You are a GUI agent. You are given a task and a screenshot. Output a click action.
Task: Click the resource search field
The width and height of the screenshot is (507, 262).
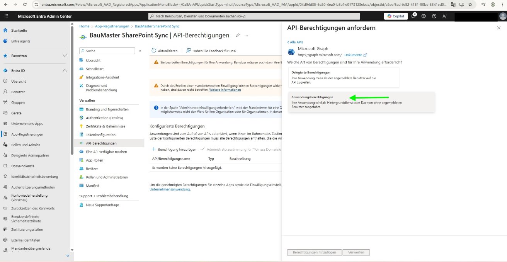pos(255,16)
